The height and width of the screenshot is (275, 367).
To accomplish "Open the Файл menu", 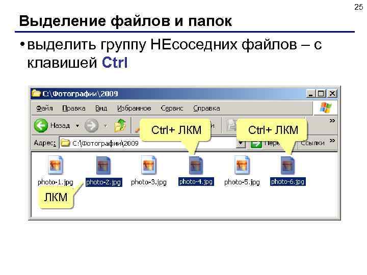I will coord(44,108).
